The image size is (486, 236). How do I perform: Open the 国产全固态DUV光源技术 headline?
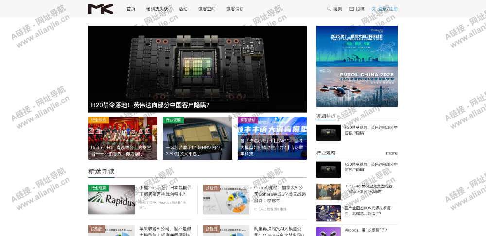tap(367, 211)
